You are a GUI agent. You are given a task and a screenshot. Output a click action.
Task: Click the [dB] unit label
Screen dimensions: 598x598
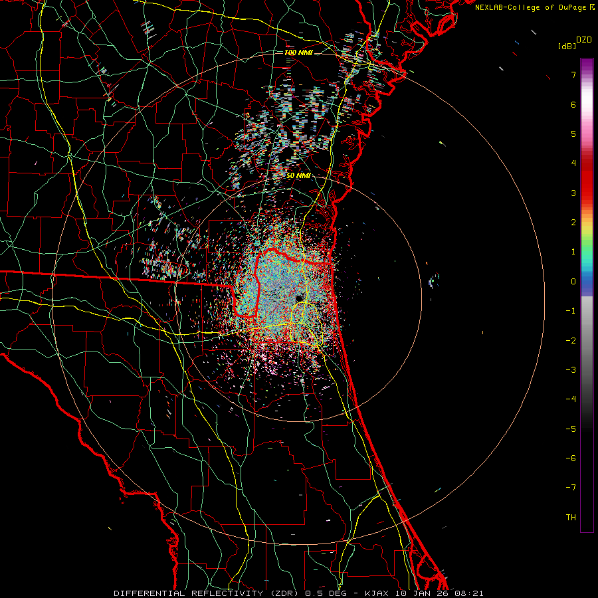coord(567,46)
